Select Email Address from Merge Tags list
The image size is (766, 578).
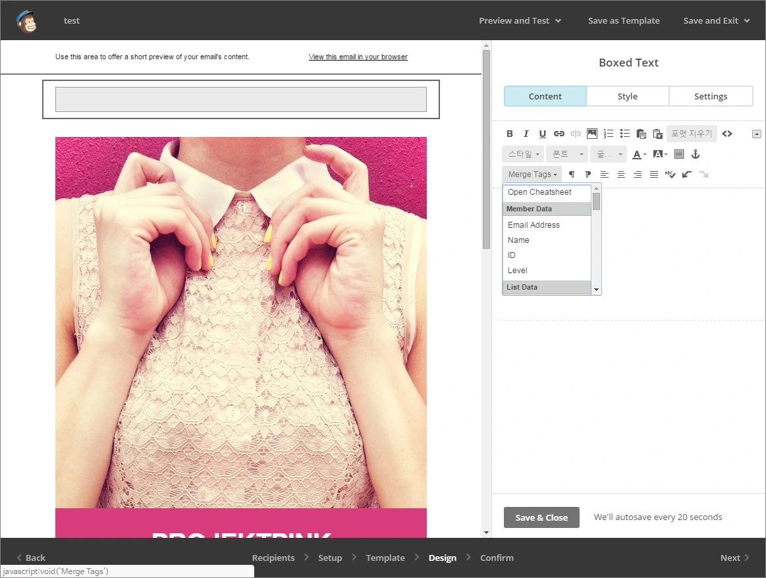[533, 225]
